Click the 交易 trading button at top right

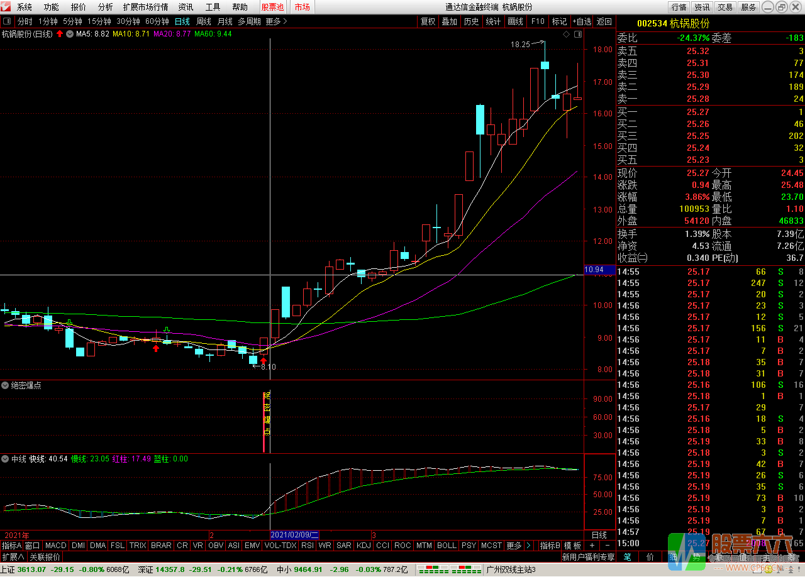tap(725, 7)
